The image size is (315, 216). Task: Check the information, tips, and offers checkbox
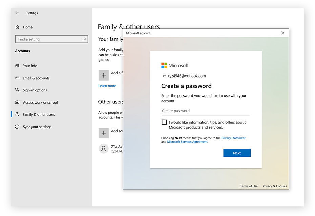[x=164, y=122]
